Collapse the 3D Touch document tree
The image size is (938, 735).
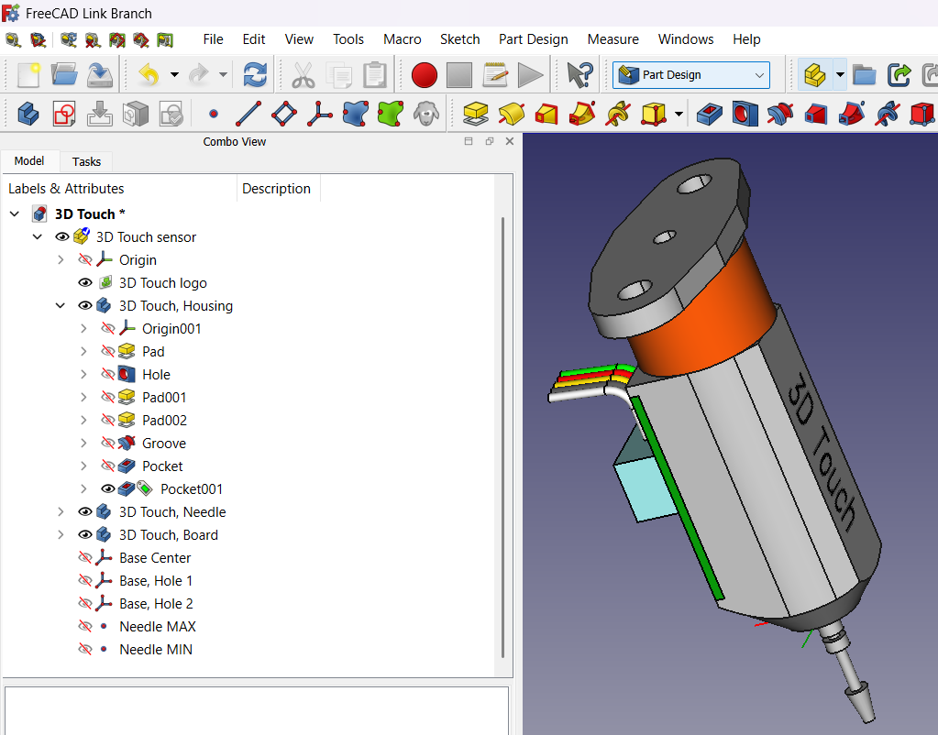pyautogui.click(x=15, y=214)
